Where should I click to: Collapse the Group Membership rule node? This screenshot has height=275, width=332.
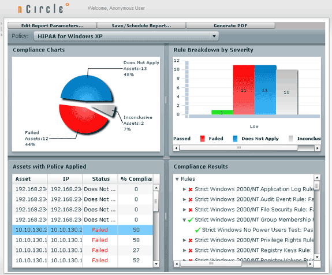(x=184, y=220)
